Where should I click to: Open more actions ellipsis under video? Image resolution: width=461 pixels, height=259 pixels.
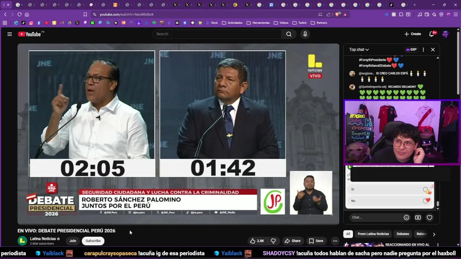(x=335, y=241)
